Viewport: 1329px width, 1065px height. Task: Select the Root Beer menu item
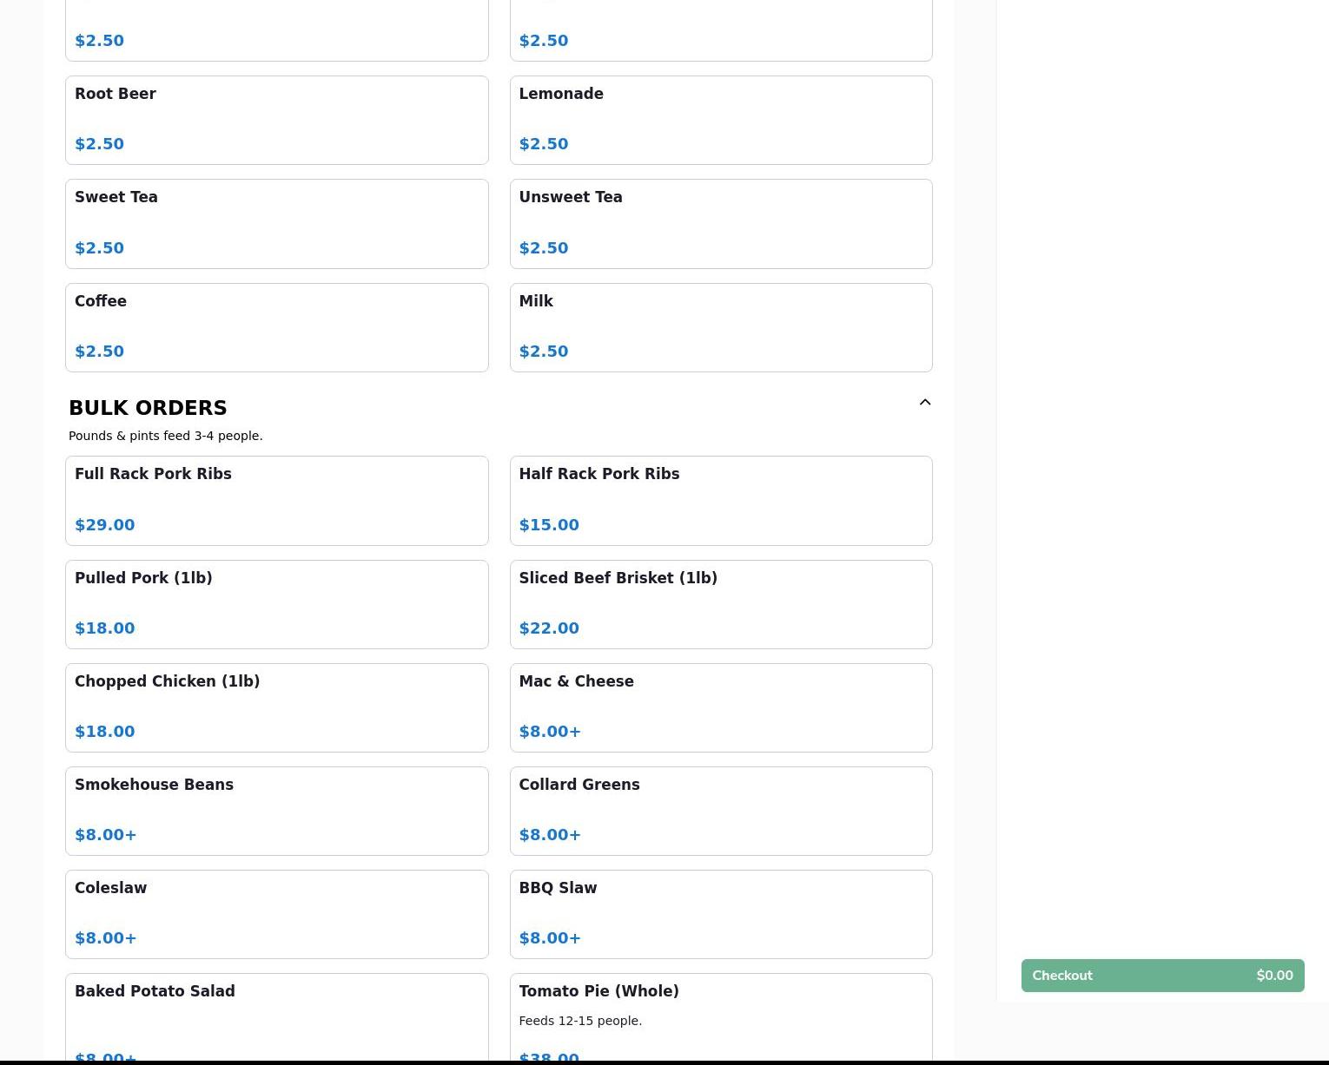276,120
